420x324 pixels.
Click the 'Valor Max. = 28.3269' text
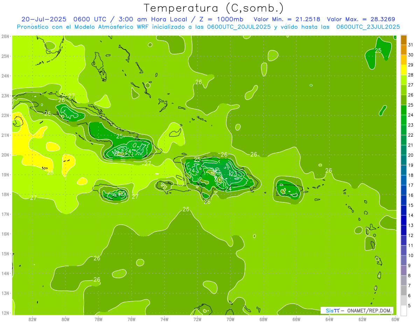tap(361, 19)
